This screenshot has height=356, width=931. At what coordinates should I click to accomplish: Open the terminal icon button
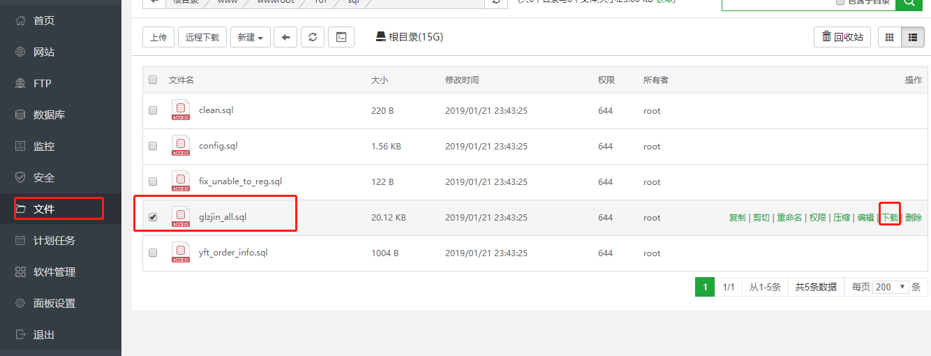[x=341, y=38]
